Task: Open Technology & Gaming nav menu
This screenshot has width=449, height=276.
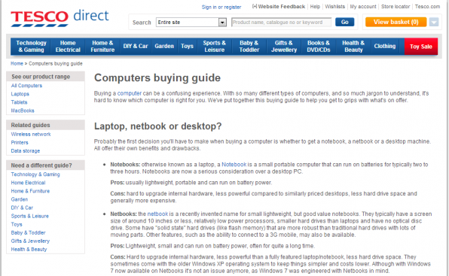Action: pos(31,47)
